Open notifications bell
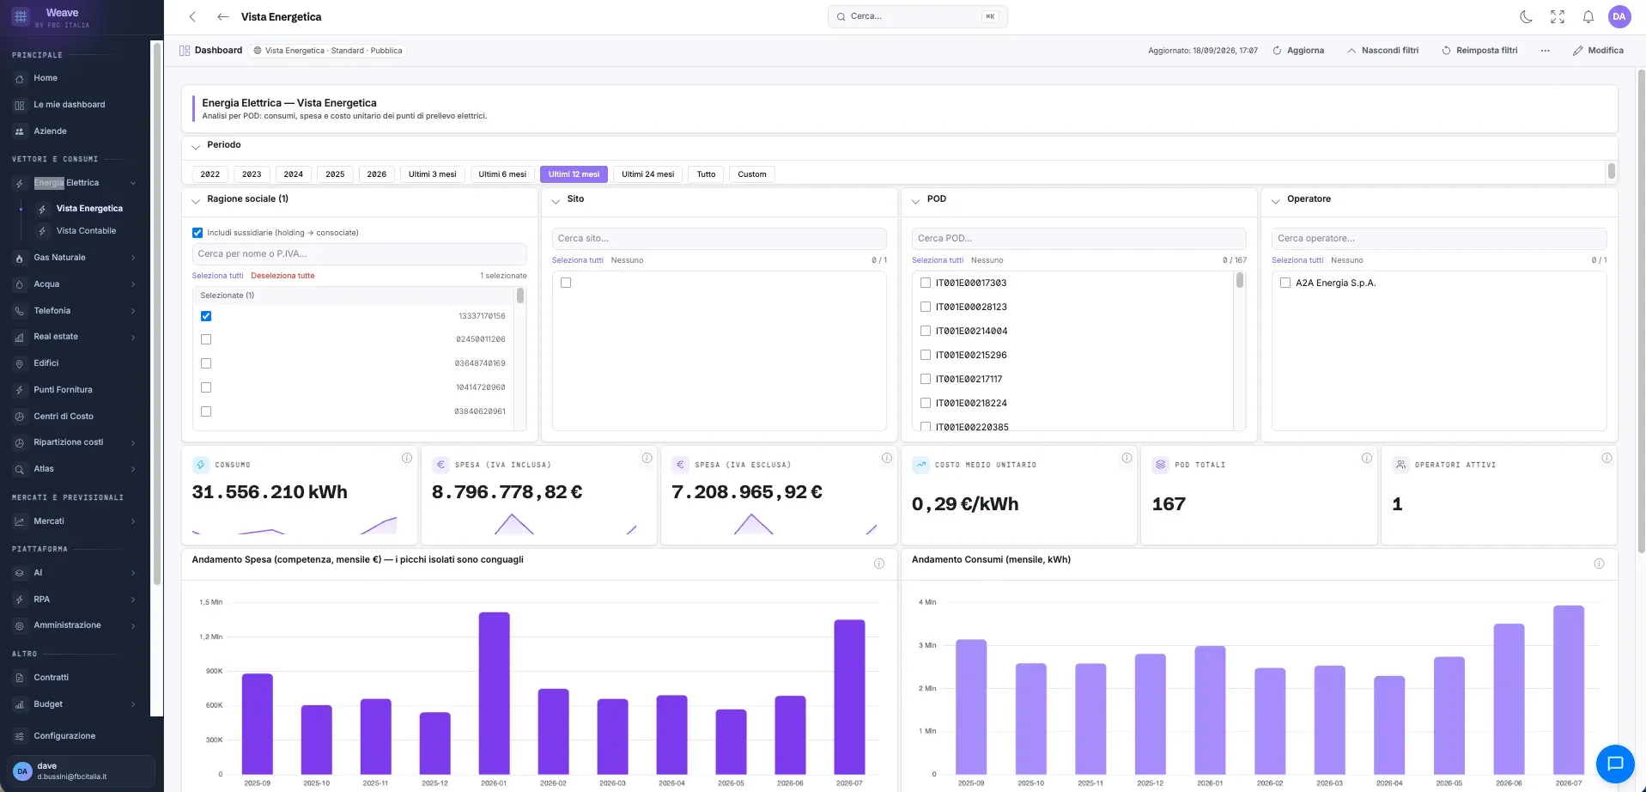Screen dimensions: 1646x792 point(1588,16)
